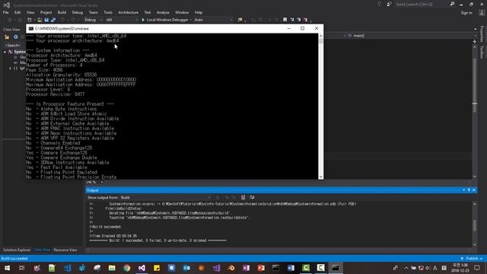Click the Output panel vertical scrollbar
Screen dimensions: 487x274
point(475,224)
